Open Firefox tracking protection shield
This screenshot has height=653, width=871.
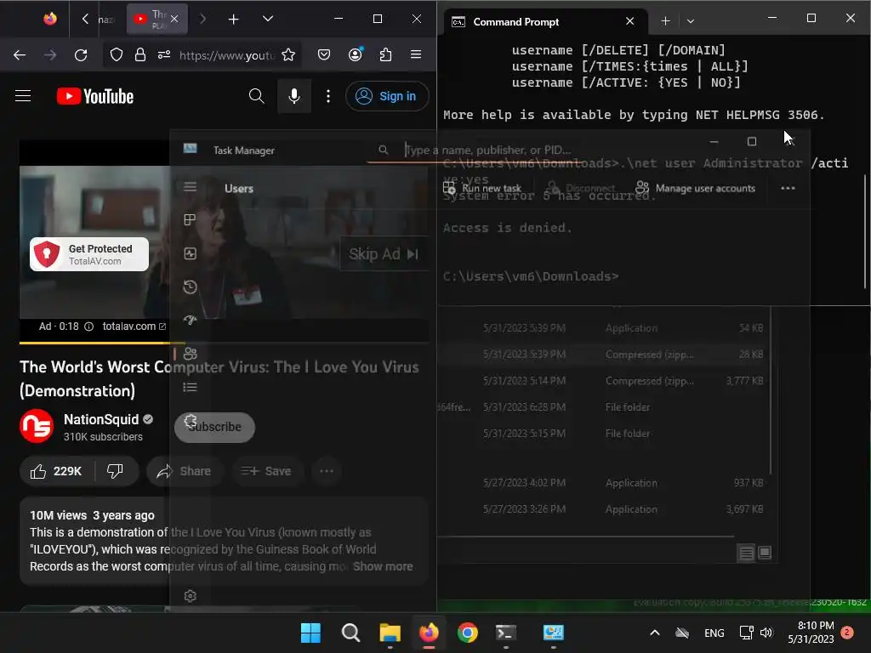tap(116, 54)
